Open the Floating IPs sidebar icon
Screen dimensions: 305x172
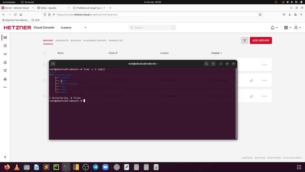tap(5, 63)
